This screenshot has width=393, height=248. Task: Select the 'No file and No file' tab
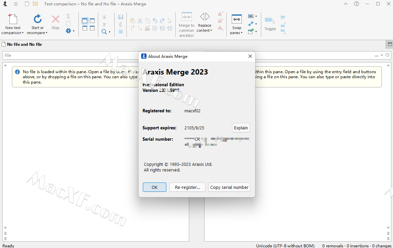pyautogui.click(x=22, y=44)
